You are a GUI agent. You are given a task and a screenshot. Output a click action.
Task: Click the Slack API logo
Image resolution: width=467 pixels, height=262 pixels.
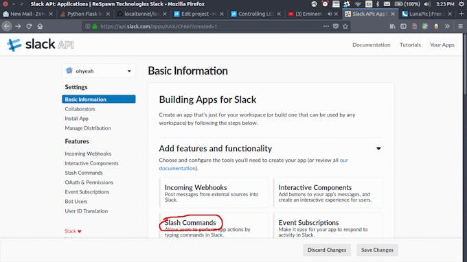click(41, 45)
